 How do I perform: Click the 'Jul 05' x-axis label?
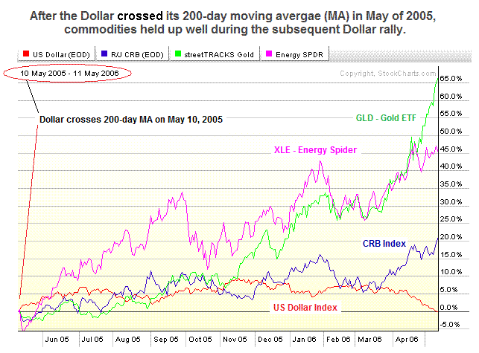pyautogui.click(x=92, y=340)
